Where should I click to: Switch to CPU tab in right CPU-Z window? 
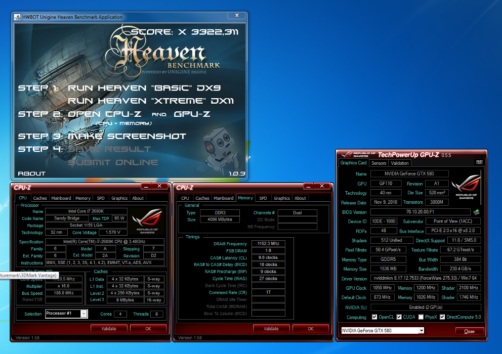tap(185, 198)
